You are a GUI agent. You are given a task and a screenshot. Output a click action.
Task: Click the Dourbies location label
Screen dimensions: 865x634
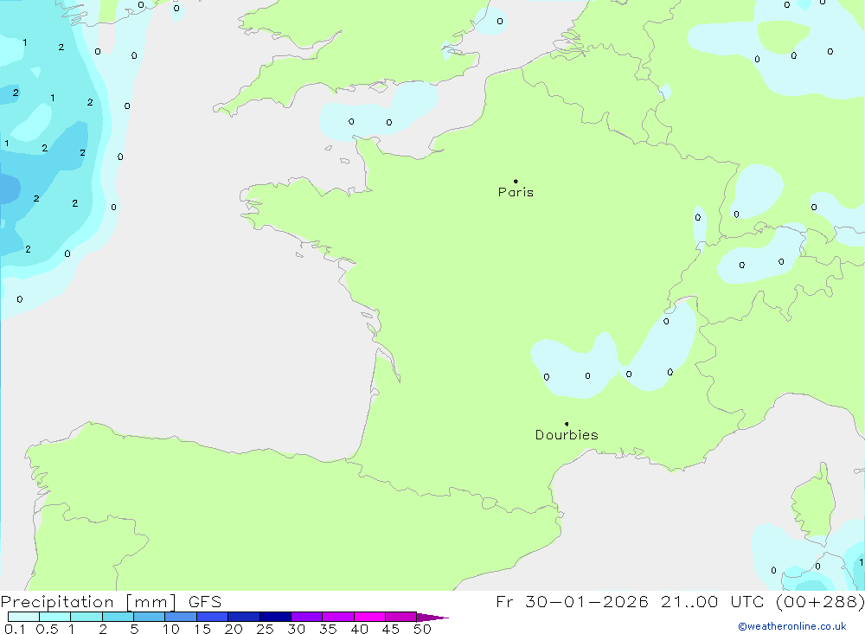(567, 435)
